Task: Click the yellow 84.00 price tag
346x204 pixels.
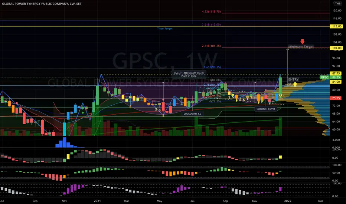Action: coord(336,82)
